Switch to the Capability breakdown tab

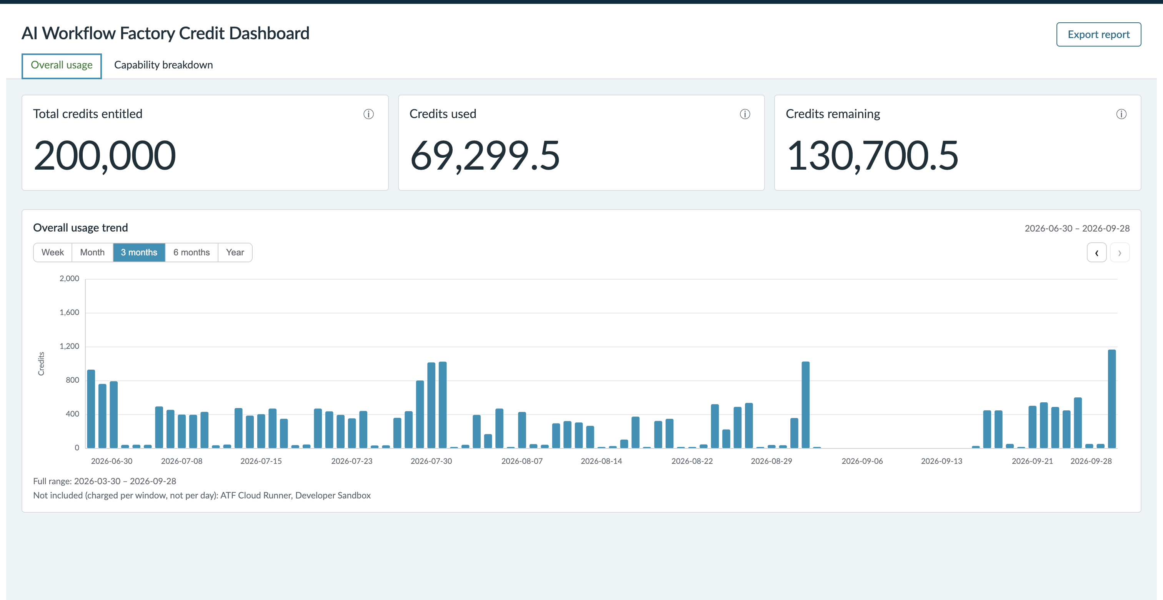[163, 65]
